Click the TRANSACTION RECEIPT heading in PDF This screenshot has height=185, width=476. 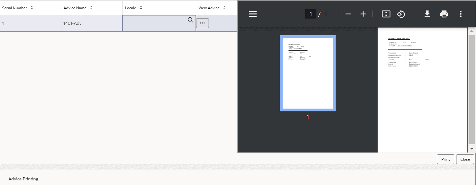click(x=399, y=39)
